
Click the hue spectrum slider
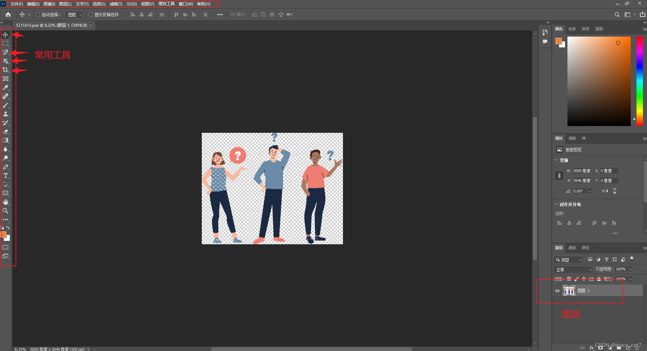pos(640,81)
